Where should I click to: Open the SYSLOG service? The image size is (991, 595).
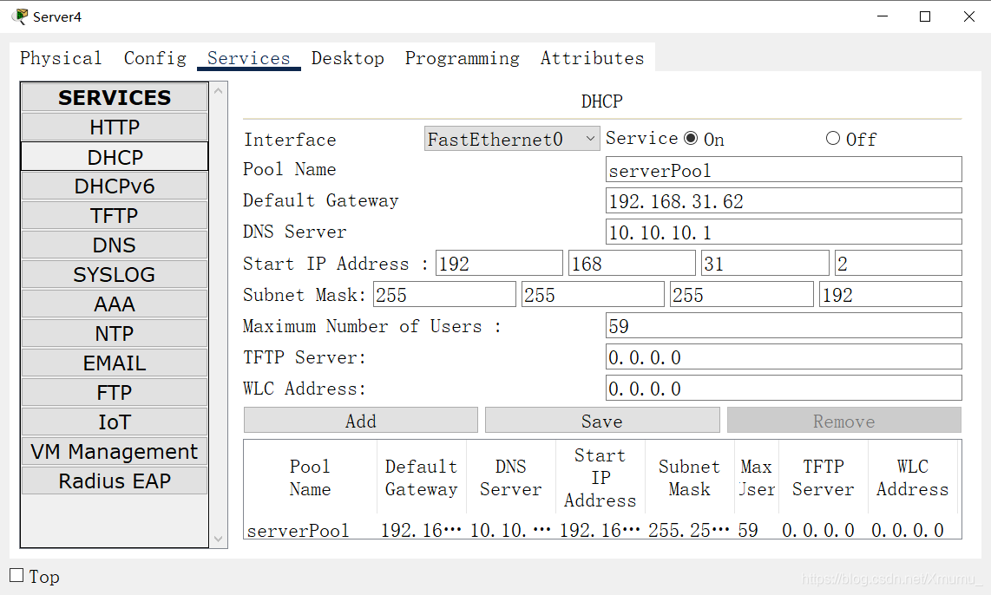115,275
